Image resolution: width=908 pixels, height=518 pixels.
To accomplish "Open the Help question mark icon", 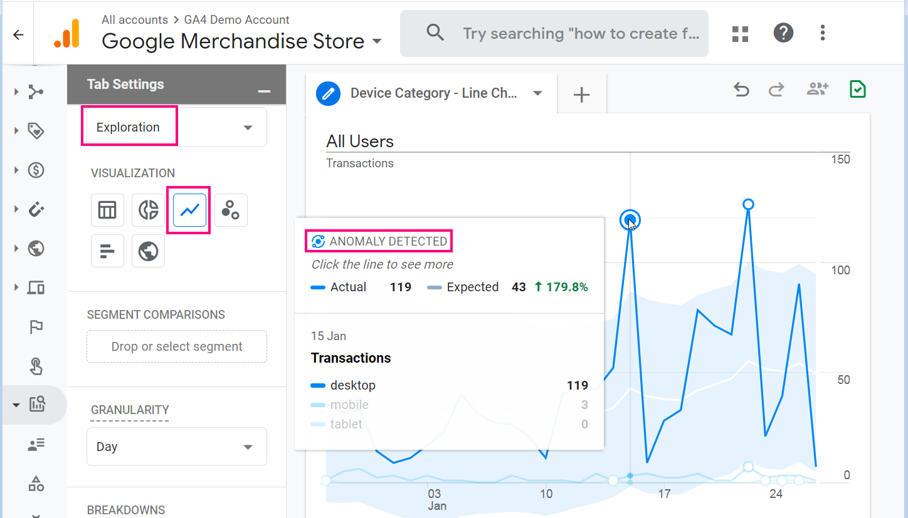I will [783, 33].
